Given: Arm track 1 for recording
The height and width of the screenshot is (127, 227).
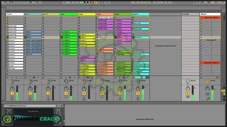Looking at the screenshot, I should point(12,99).
